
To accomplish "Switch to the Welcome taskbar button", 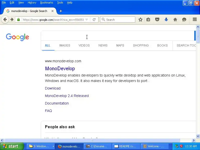I will pos(154,146).
